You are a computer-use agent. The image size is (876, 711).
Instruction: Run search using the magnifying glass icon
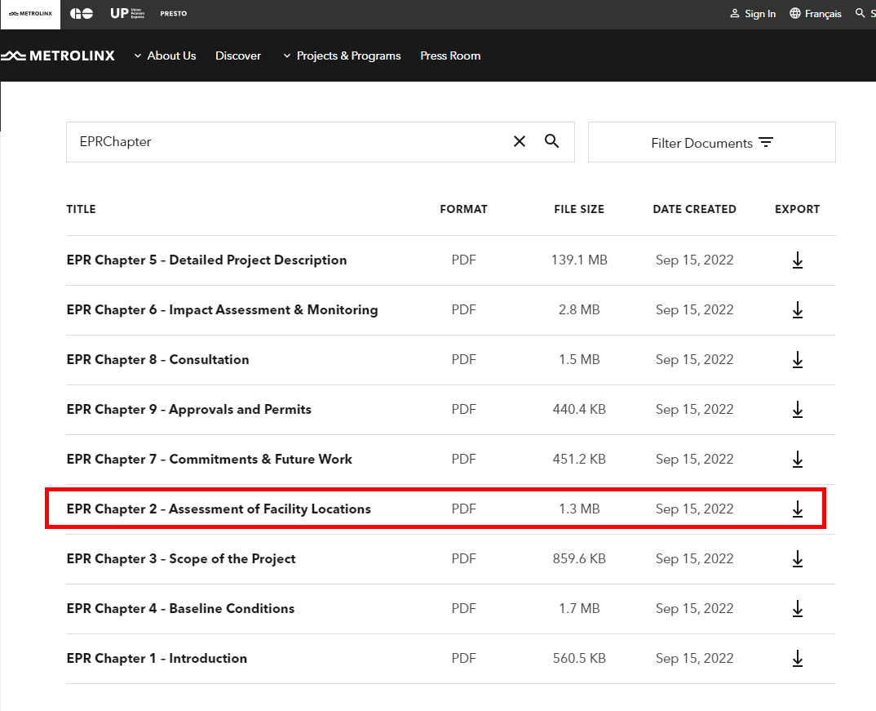[552, 142]
